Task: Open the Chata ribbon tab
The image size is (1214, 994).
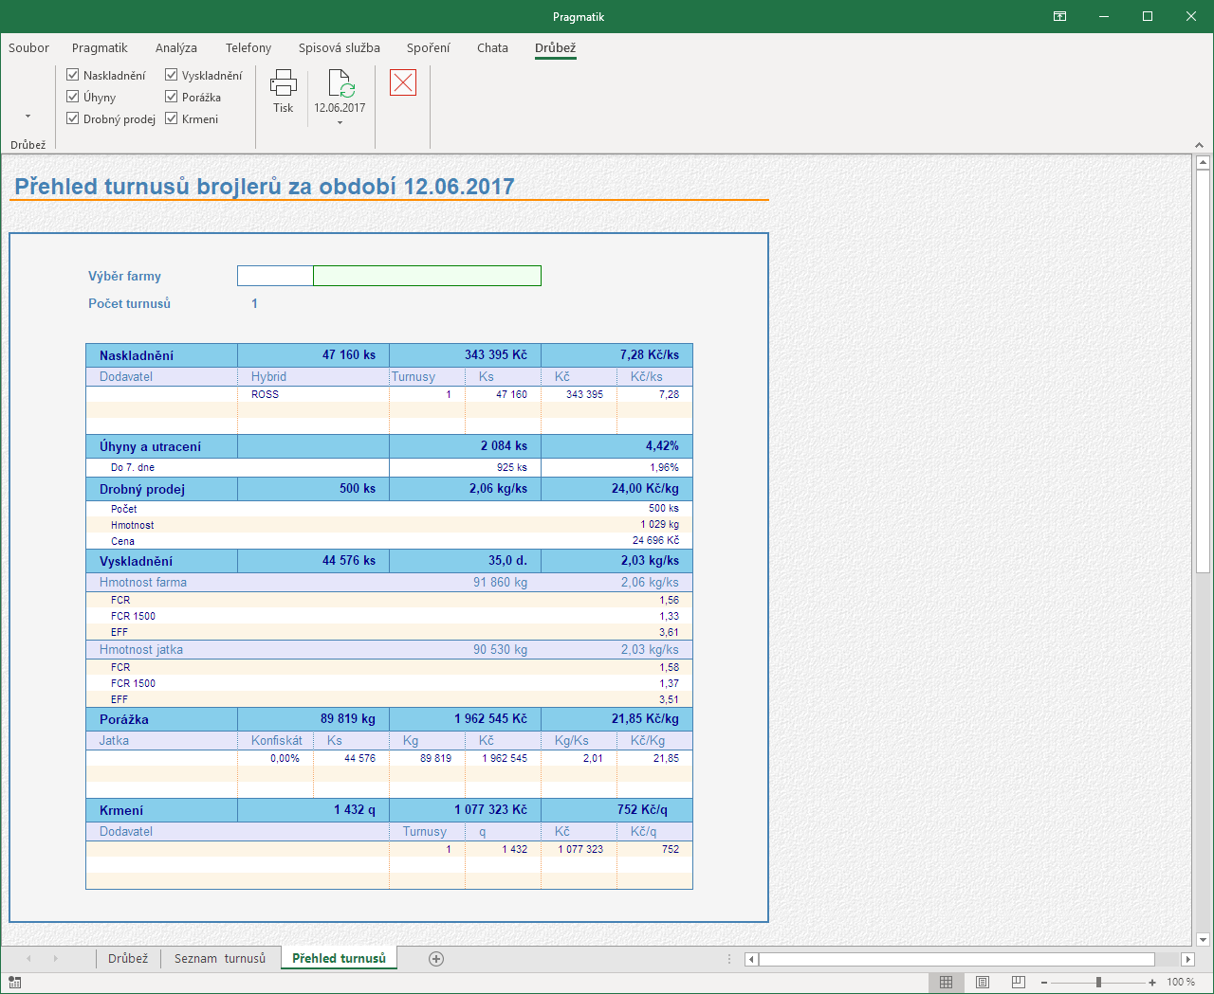Action: 492,48
